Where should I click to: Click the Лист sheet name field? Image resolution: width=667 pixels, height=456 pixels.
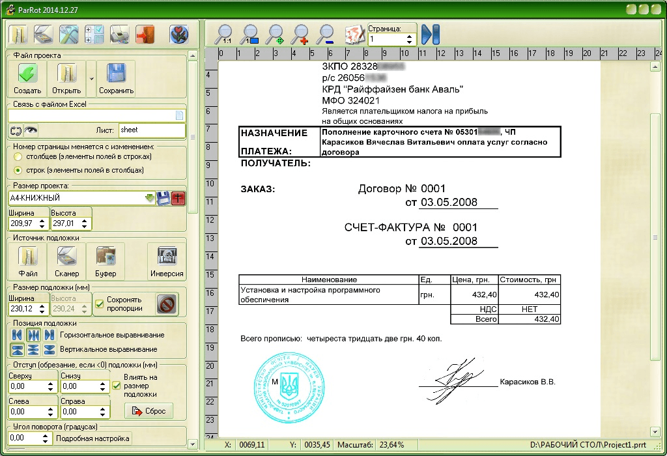[152, 130]
